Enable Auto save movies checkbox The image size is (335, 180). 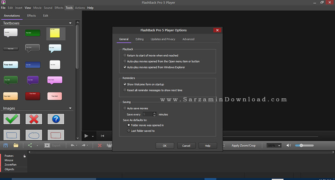(125, 108)
